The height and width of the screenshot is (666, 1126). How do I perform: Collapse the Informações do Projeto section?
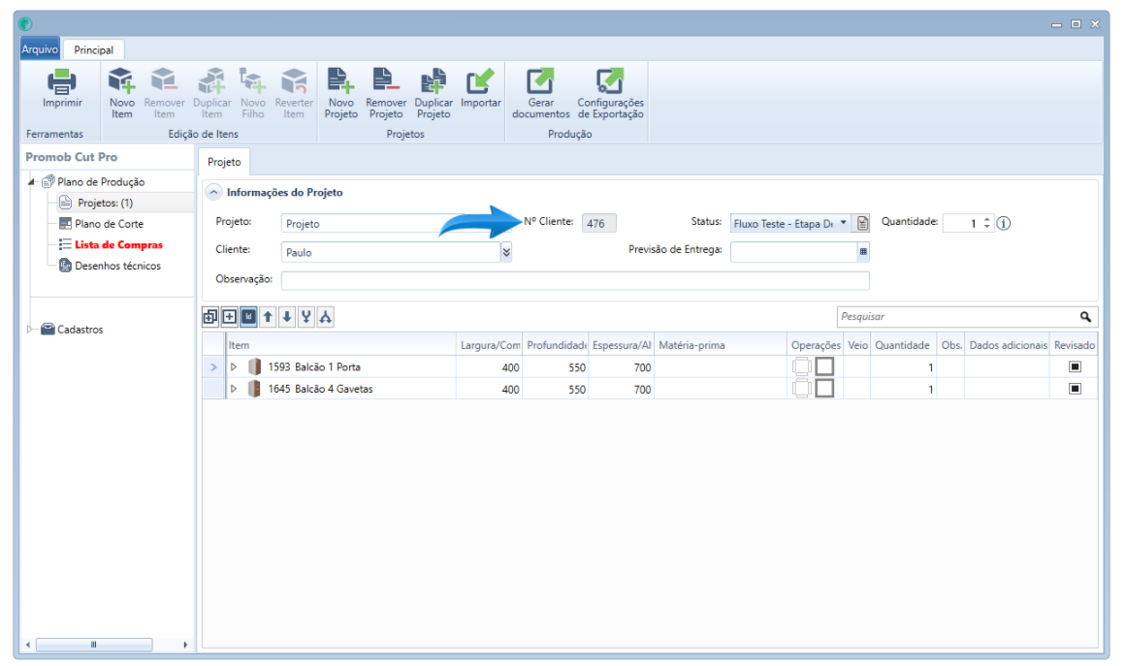214,192
